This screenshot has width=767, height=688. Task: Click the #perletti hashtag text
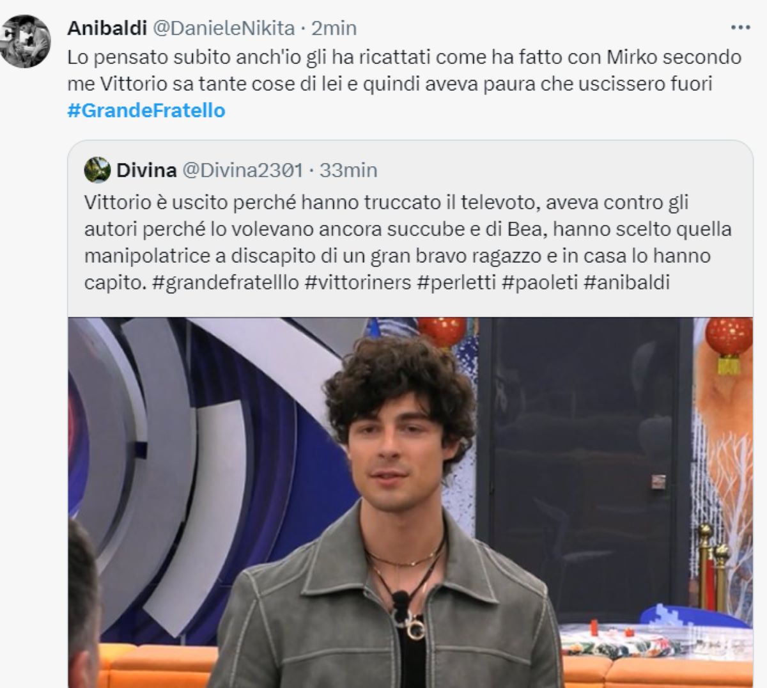[457, 282]
